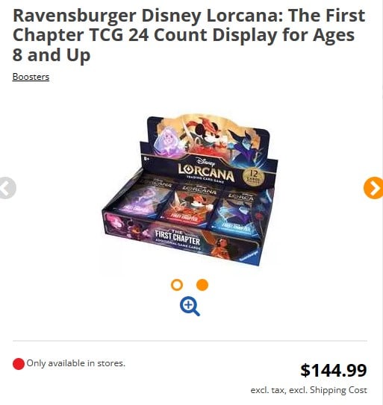Click the Only available in stores text

(x=75, y=363)
